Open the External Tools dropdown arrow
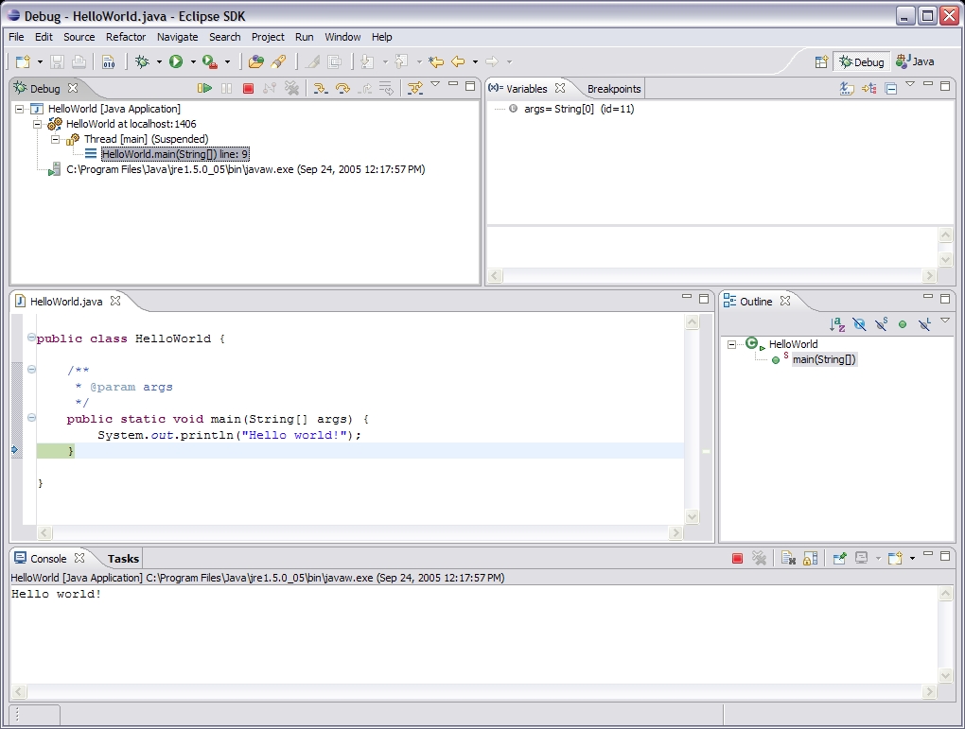Screen dimensions: 965x729 227,61
